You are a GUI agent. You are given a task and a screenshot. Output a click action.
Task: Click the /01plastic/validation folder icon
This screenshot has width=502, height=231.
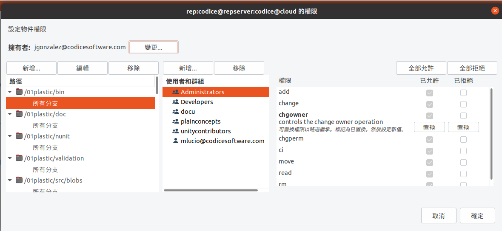tap(19, 158)
